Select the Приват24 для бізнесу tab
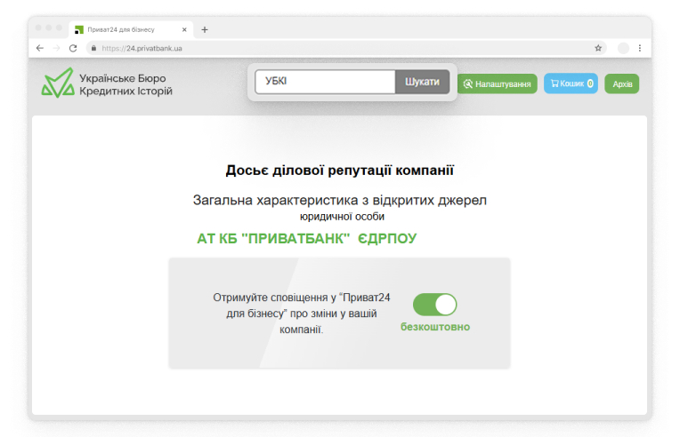Viewport: 680px width, 437px height. click(x=130, y=29)
